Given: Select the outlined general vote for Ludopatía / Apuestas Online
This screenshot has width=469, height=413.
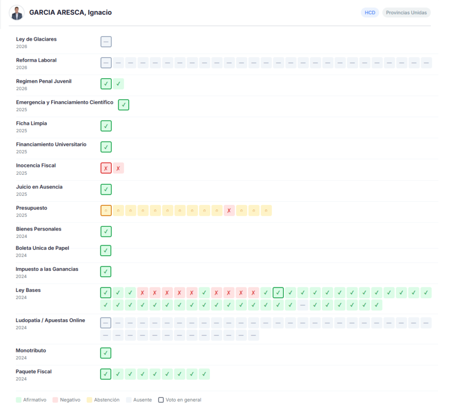Looking at the screenshot, I should (106, 322).
